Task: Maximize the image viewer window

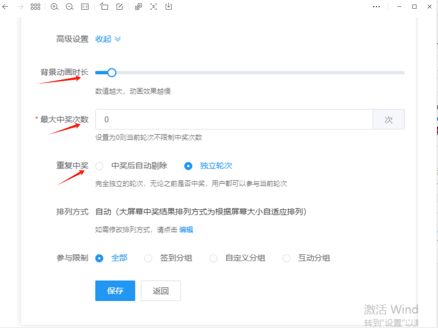Action: pos(415,7)
